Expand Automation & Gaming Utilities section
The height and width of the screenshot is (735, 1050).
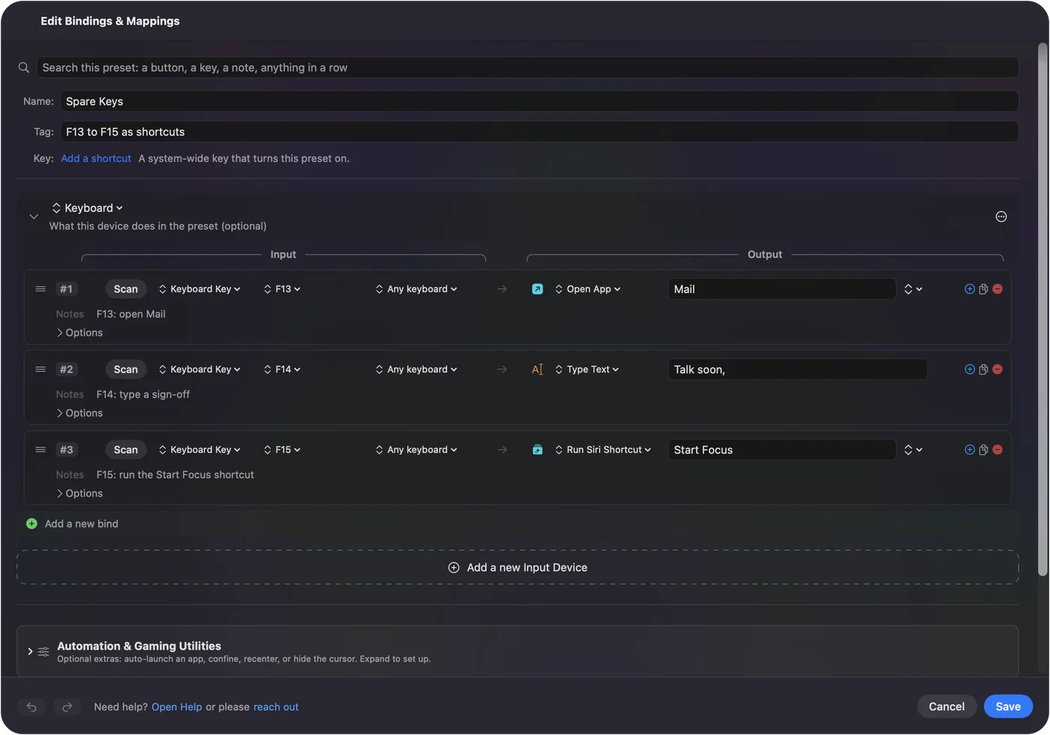pyautogui.click(x=30, y=652)
